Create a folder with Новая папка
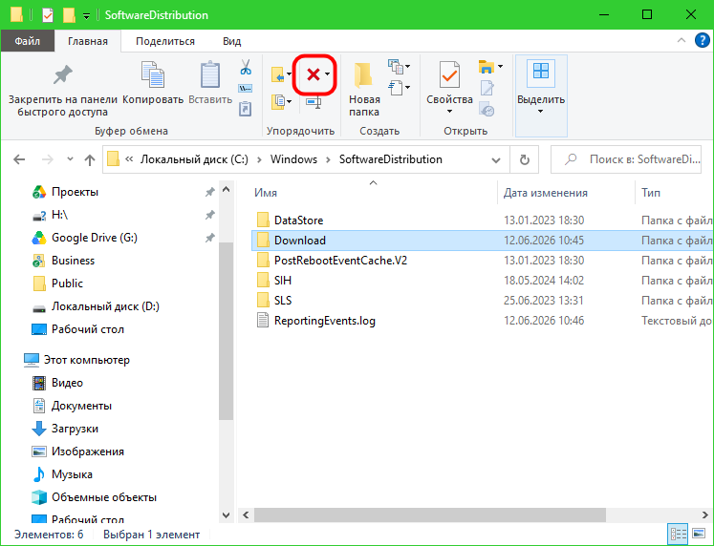Viewport: 714px width, 546px height. (364, 90)
